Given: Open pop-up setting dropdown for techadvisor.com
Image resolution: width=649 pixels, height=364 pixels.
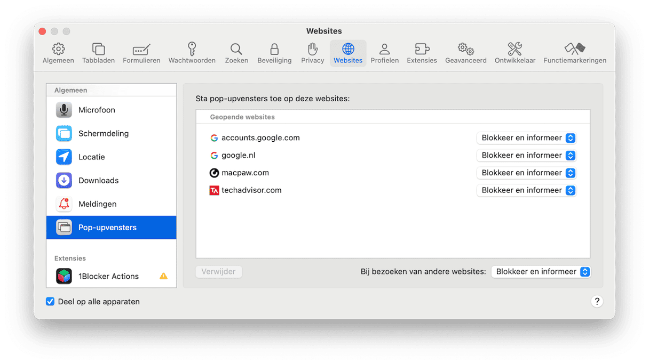Looking at the screenshot, I should [x=526, y=190].
